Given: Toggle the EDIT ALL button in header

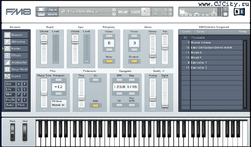Looking at the screenshot, I should [135, 12].
